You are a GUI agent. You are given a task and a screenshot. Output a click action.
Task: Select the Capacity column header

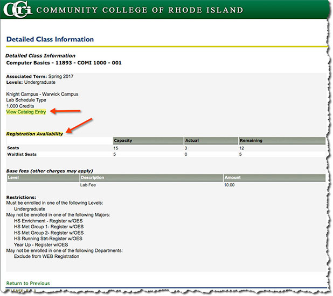coord(123,141)
